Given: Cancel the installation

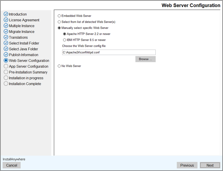Looking at the screenshot, I should click(x=12, y=165).
